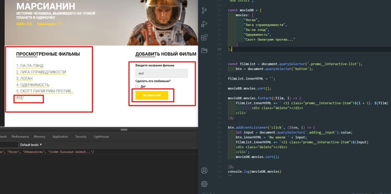Click the 'ДОБАВИТЬ НОВЫЙ ФИЛЬМ' heading

point(166,54)
